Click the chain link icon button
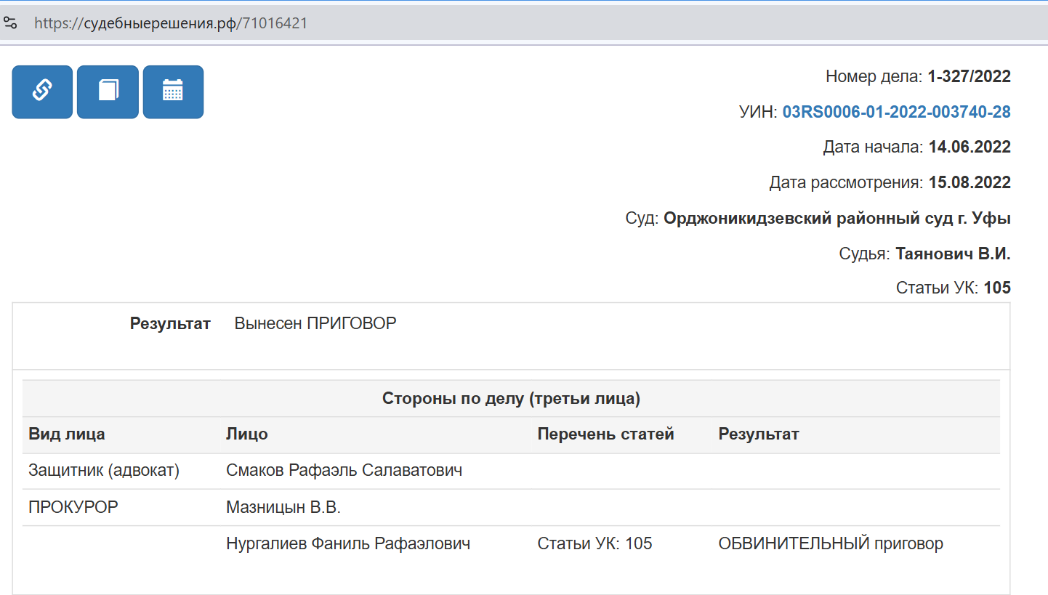Image resolution: width=1048 pixels, height=595 pixels. pyautogui.click(x=42, y=92)
